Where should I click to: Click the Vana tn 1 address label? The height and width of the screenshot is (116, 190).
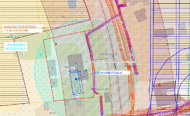[x=53, y=113]
